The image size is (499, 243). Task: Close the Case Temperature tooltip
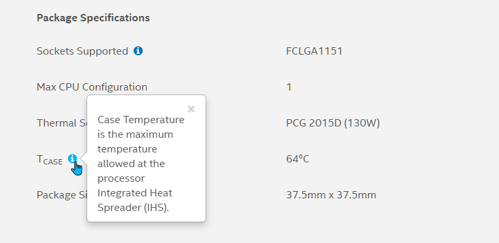coord(191,109)
